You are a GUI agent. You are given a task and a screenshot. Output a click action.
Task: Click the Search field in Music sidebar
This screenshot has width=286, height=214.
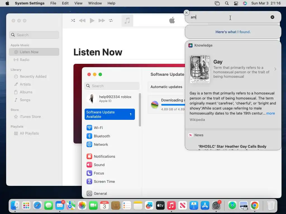point(34,35)
